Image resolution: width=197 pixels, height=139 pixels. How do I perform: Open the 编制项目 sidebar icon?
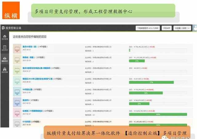click(x=4, y=59)
